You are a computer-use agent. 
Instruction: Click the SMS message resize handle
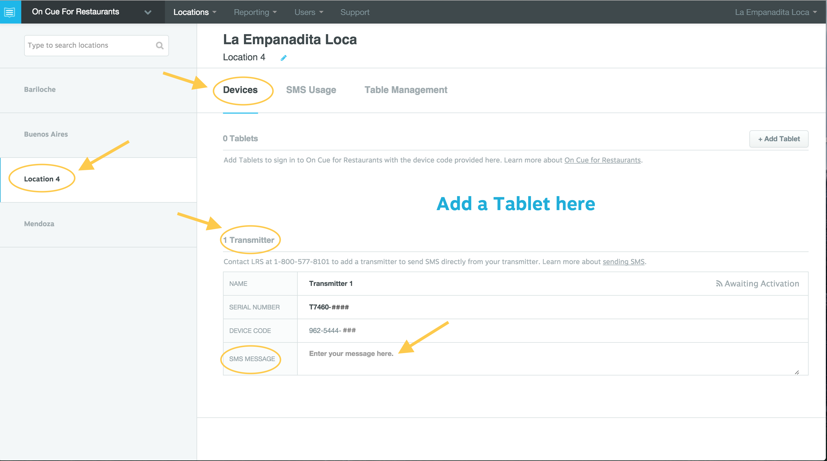coord(797,372)
